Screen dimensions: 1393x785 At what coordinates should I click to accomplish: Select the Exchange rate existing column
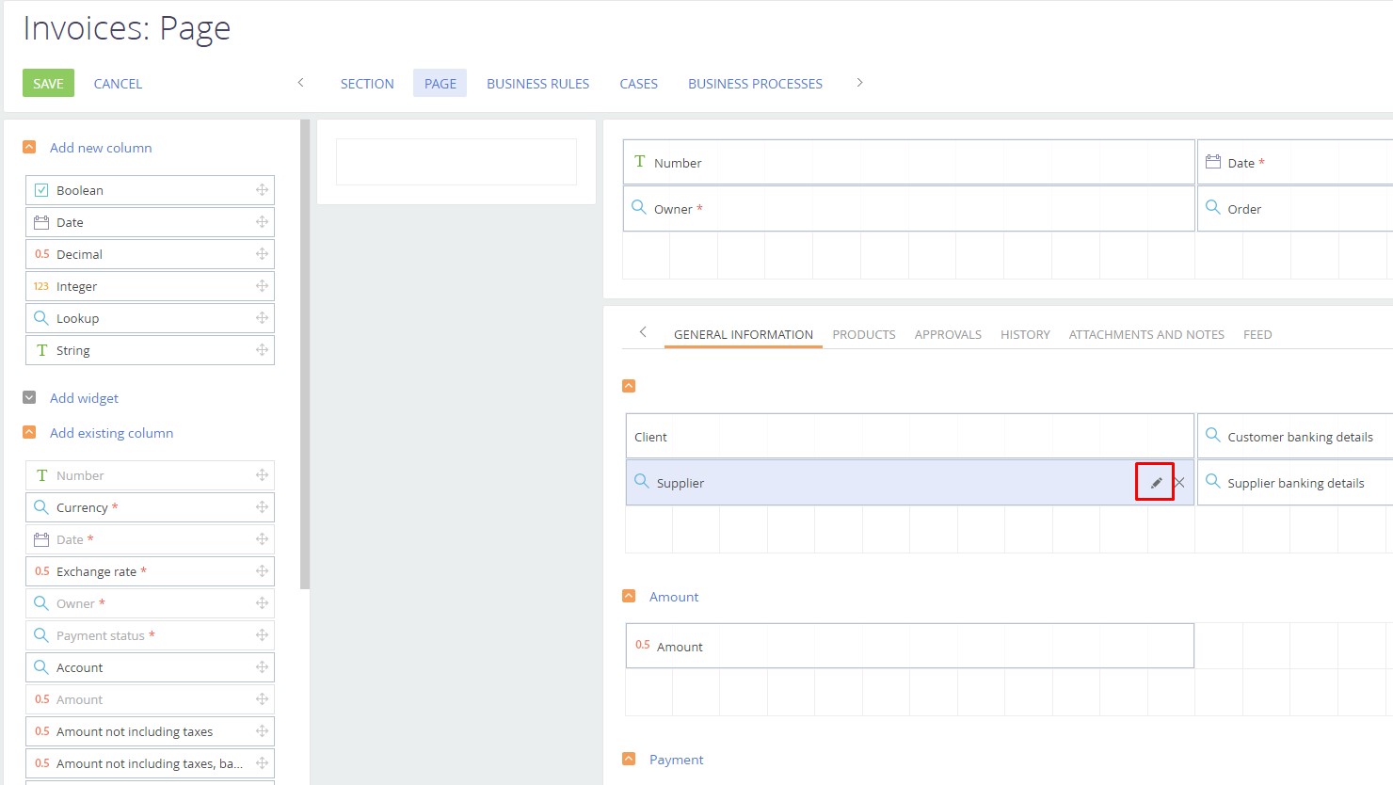click(x=150, y=571)
